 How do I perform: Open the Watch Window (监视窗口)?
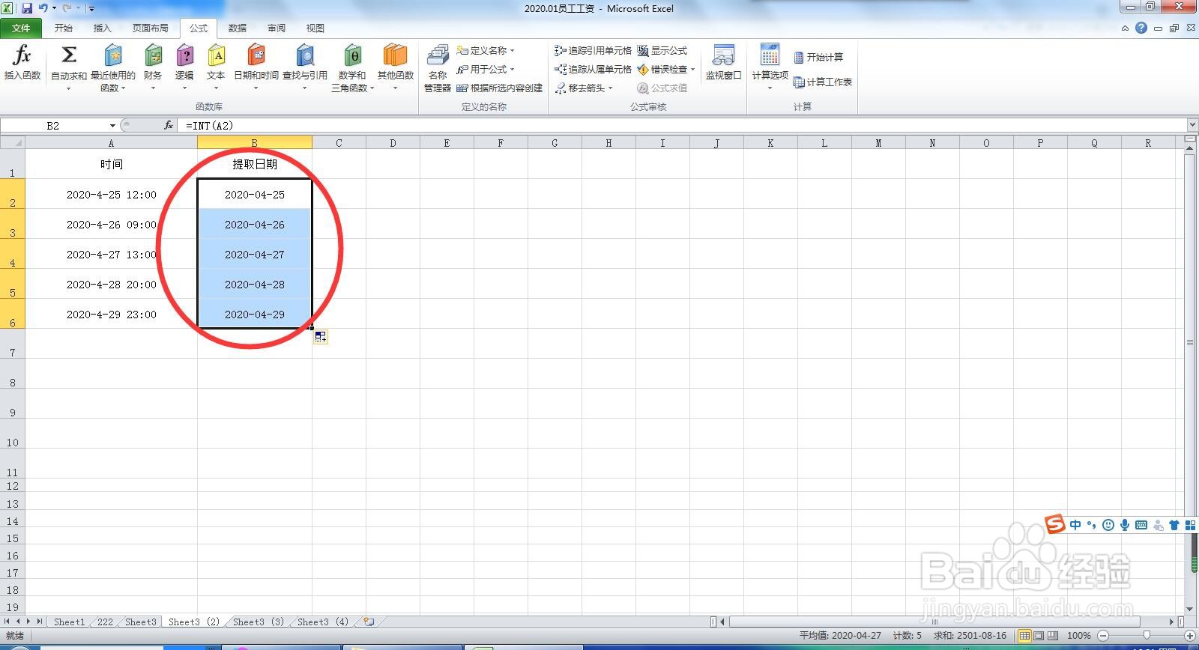(723, 63)
